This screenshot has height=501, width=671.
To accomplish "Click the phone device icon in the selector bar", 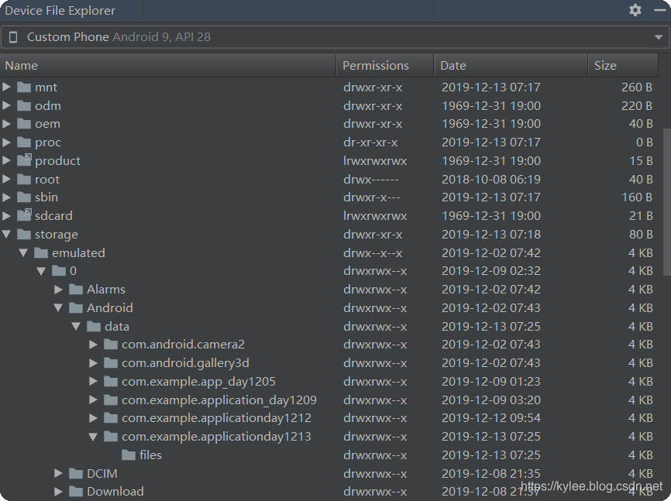I will point(12,36).
